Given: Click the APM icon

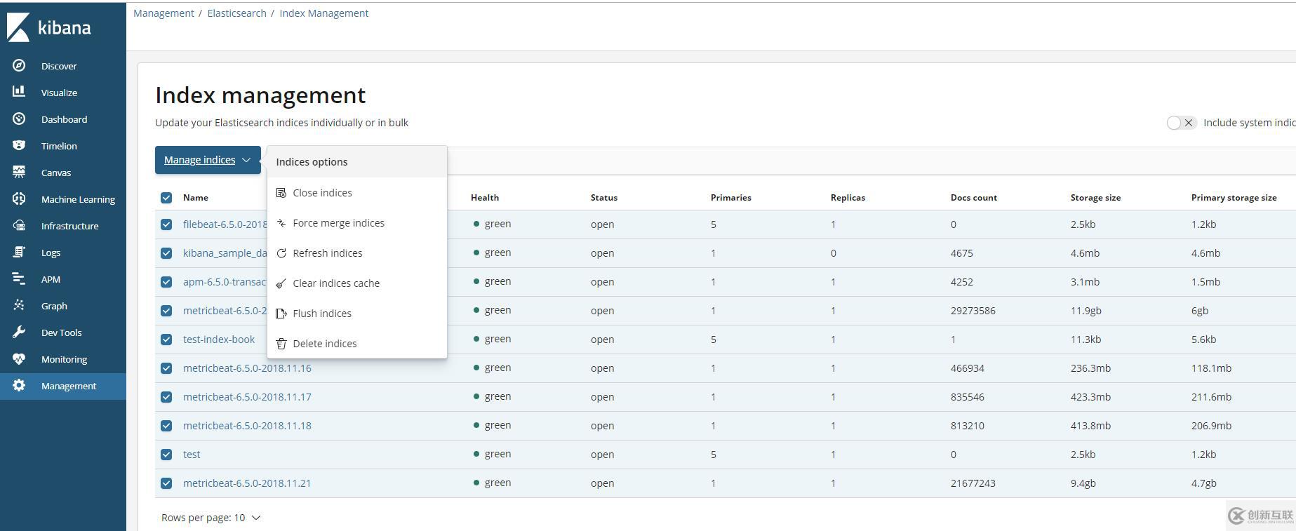Looking at the screenshot, I should 19,278.
